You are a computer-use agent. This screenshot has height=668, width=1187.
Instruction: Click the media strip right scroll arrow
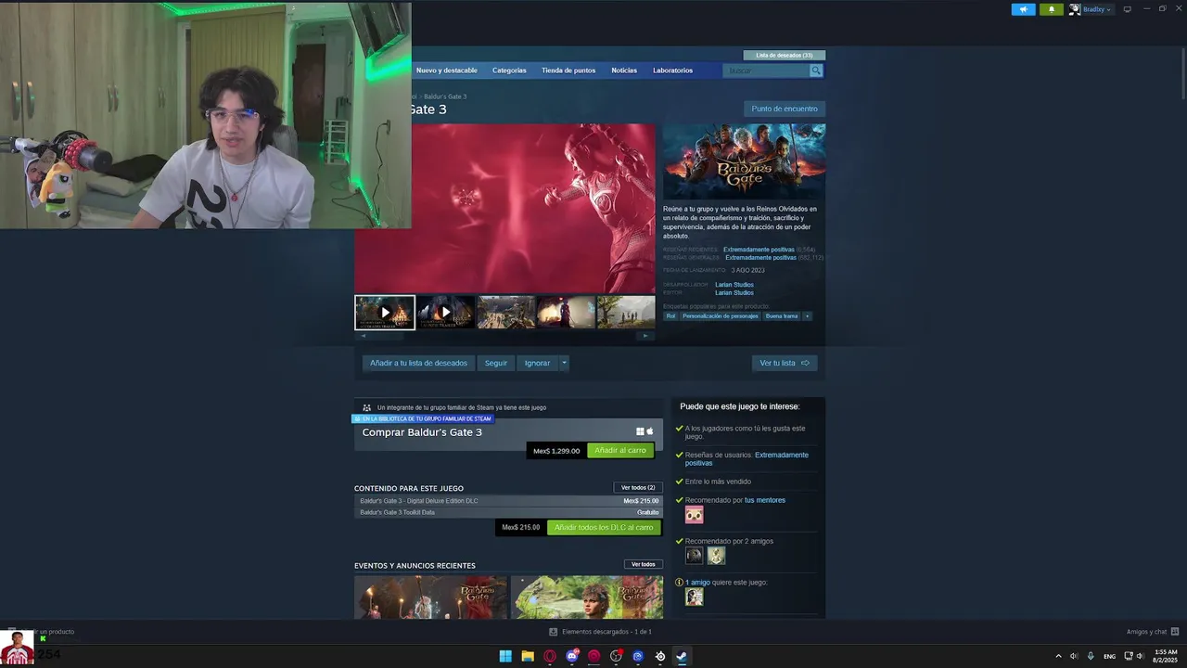(x=646, y=336)
